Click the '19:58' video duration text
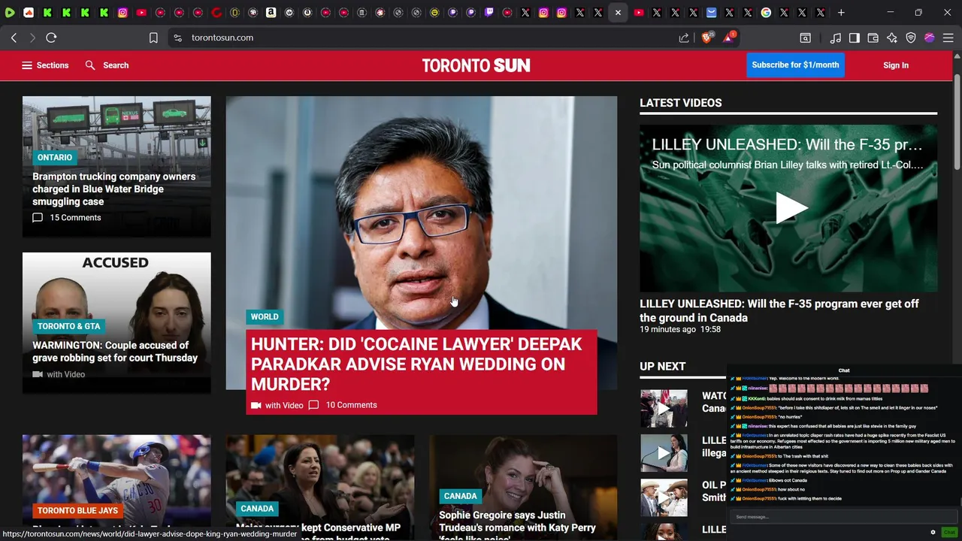Screen dimensions: 962x541 [710, 330]
